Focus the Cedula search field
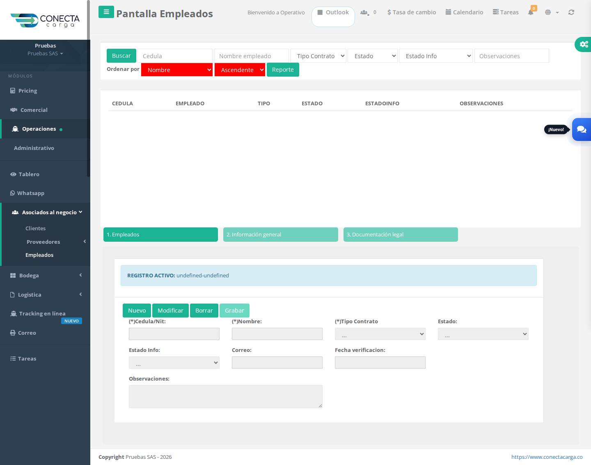The width and height of the screenshot is (591, 465). (x=175, y=56)
